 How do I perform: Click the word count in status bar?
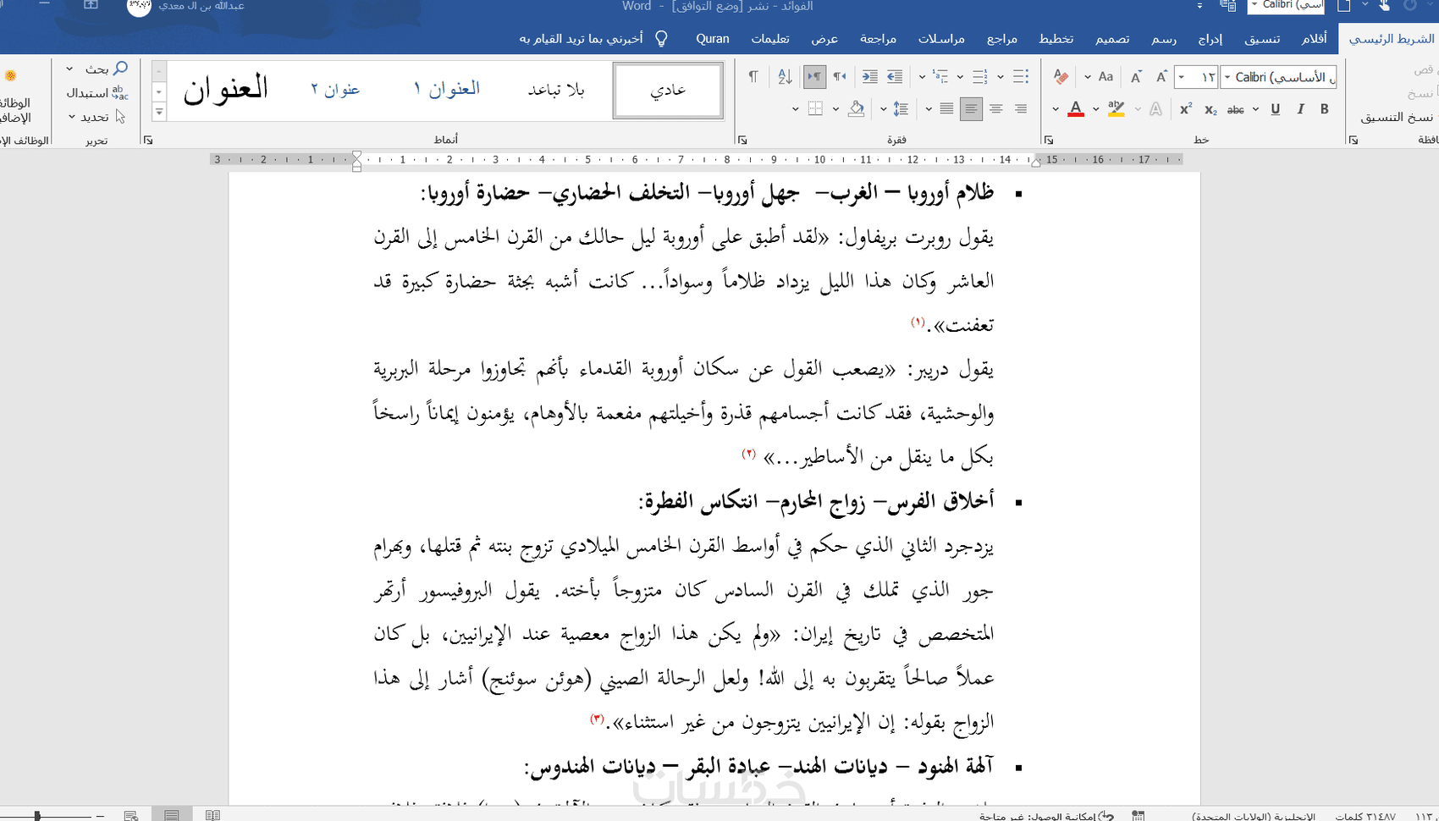(x=1365, y=816)
